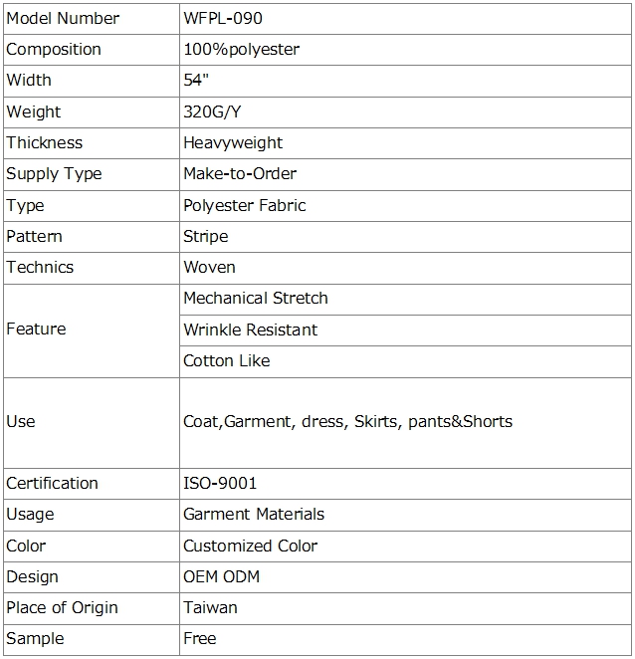Select the Free sample value

[200, 638]
